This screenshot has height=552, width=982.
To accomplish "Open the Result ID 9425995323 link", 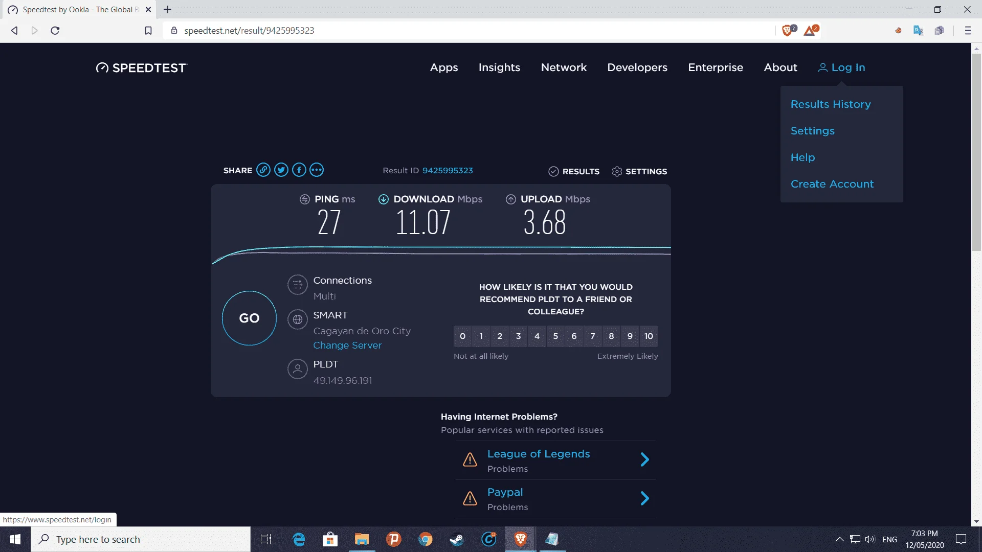I will click(x=448, y=171).
